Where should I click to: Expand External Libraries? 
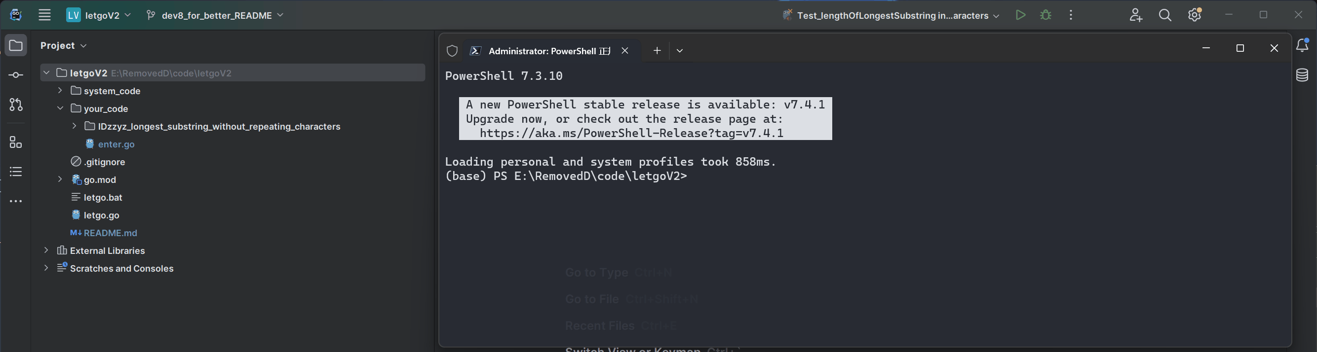[x=46, y=250]
